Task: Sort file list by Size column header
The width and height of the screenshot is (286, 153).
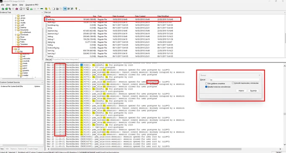Action: [94, 16]
